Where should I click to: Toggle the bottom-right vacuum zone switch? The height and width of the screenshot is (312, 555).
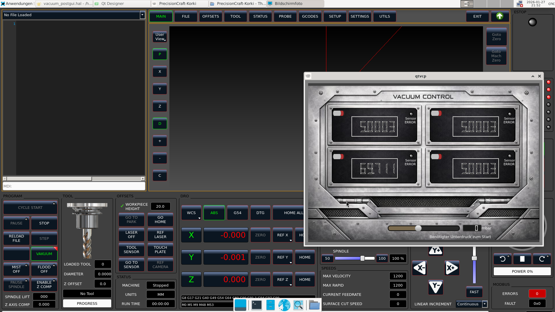[x=436, y=157]
